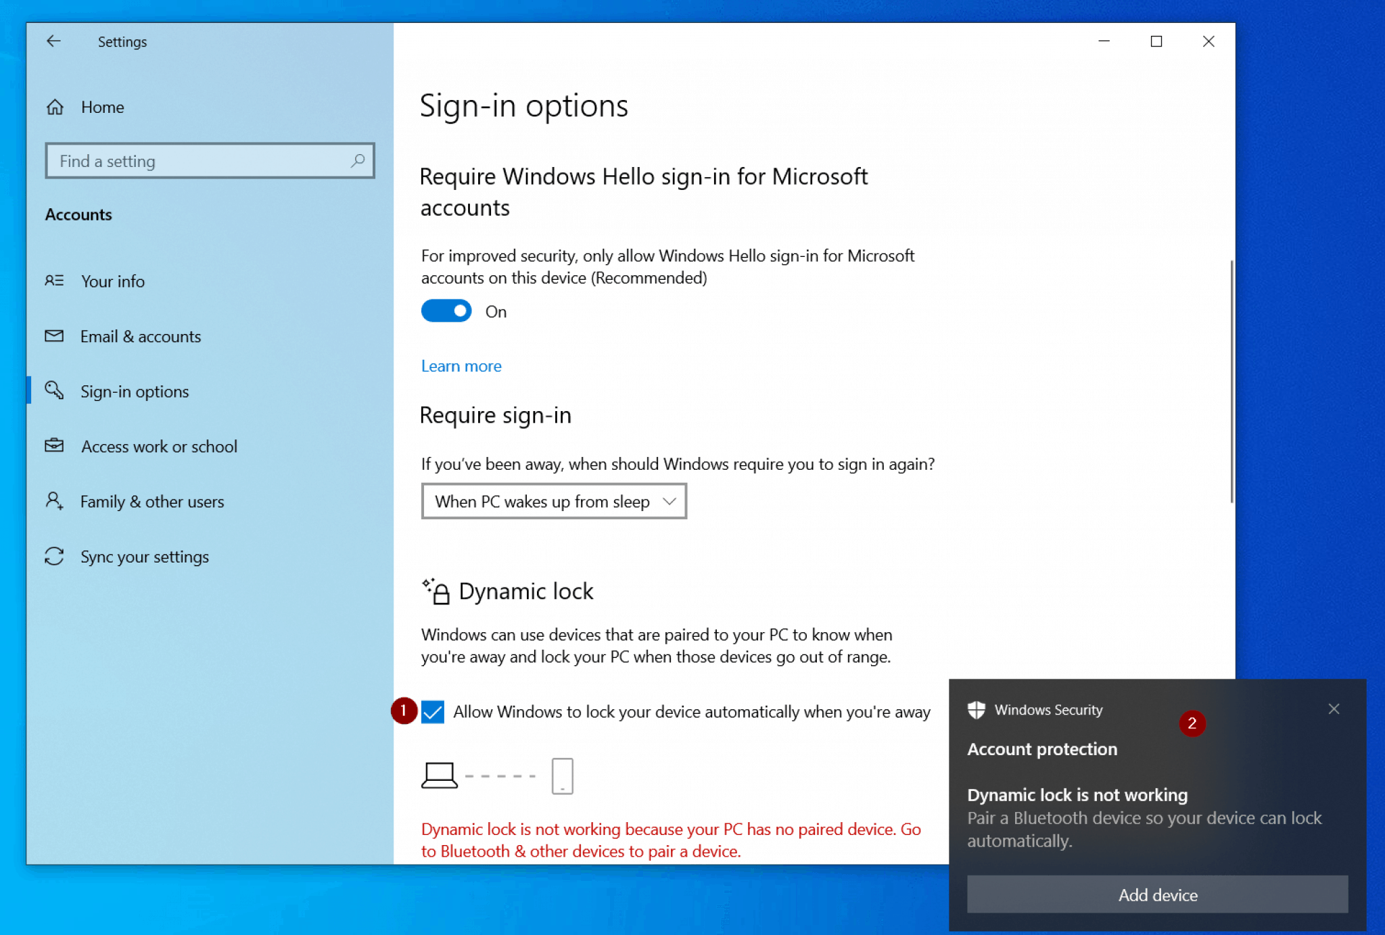Select the key icon for Sign-in options

[x=55, y=391]
